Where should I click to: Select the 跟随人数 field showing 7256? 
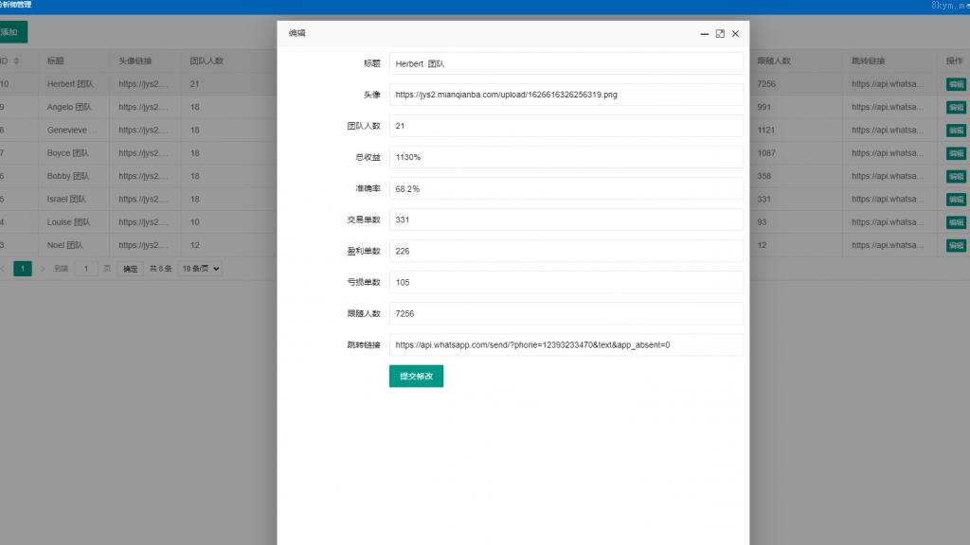(566, 313)
